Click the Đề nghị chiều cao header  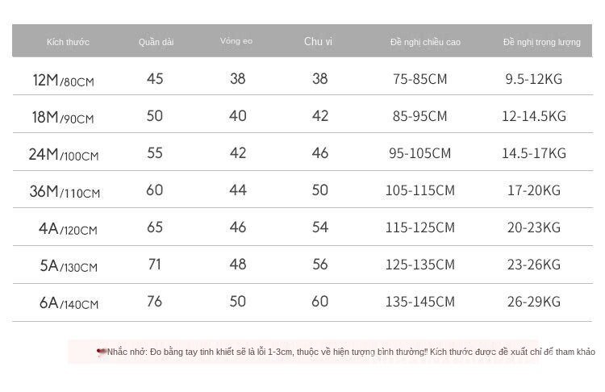click(x=419, y=42)
